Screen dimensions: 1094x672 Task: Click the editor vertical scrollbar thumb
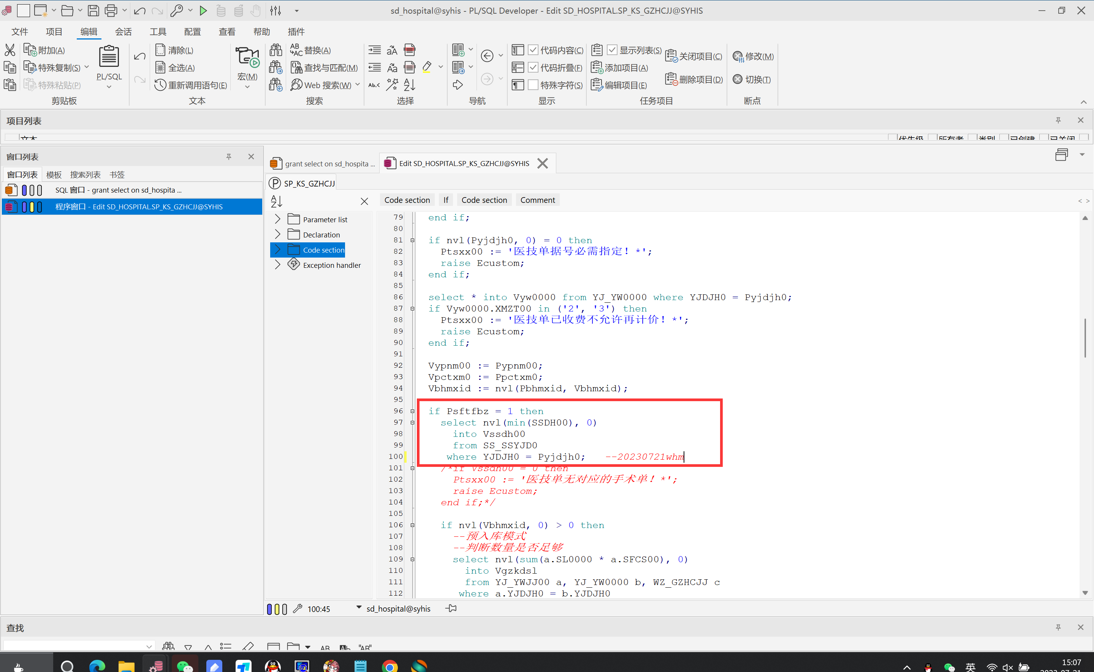(1085, 338)
